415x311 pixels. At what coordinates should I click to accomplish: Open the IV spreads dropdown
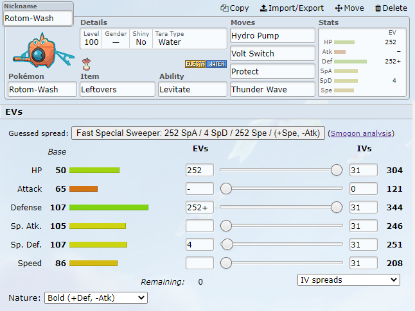(349, 280)
